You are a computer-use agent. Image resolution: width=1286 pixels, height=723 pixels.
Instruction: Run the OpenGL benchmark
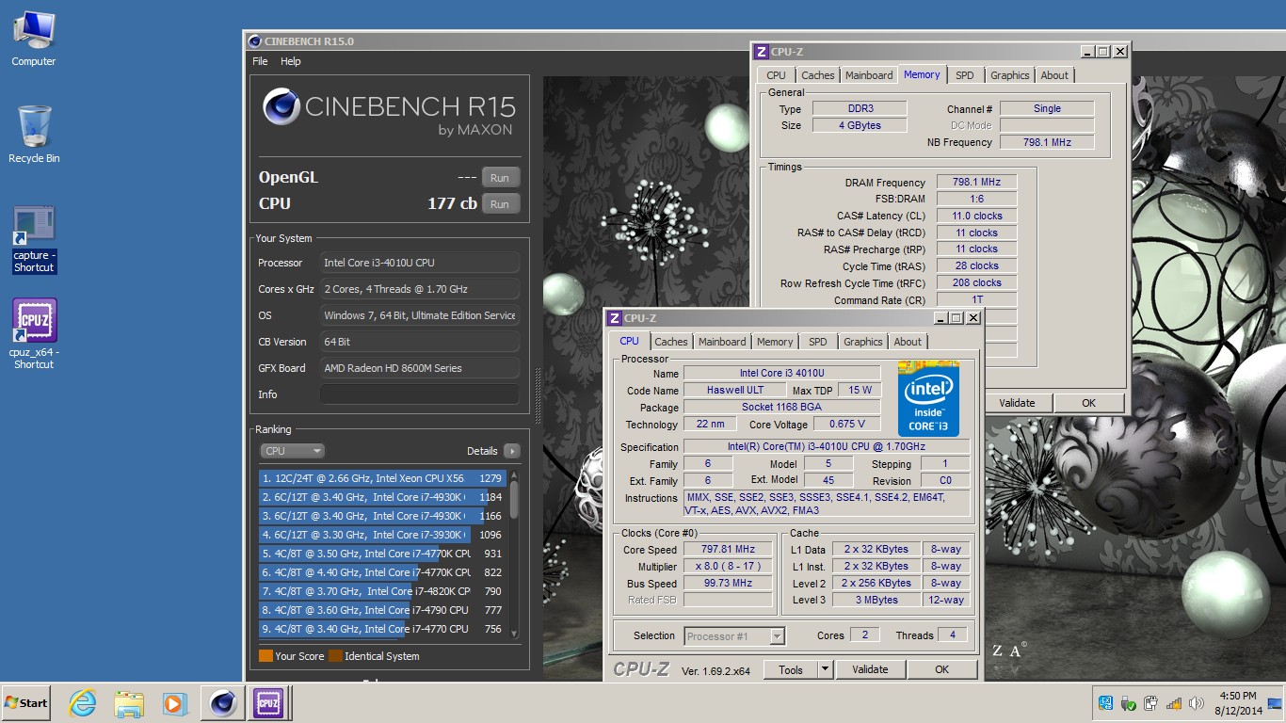[x=500, y=178]
